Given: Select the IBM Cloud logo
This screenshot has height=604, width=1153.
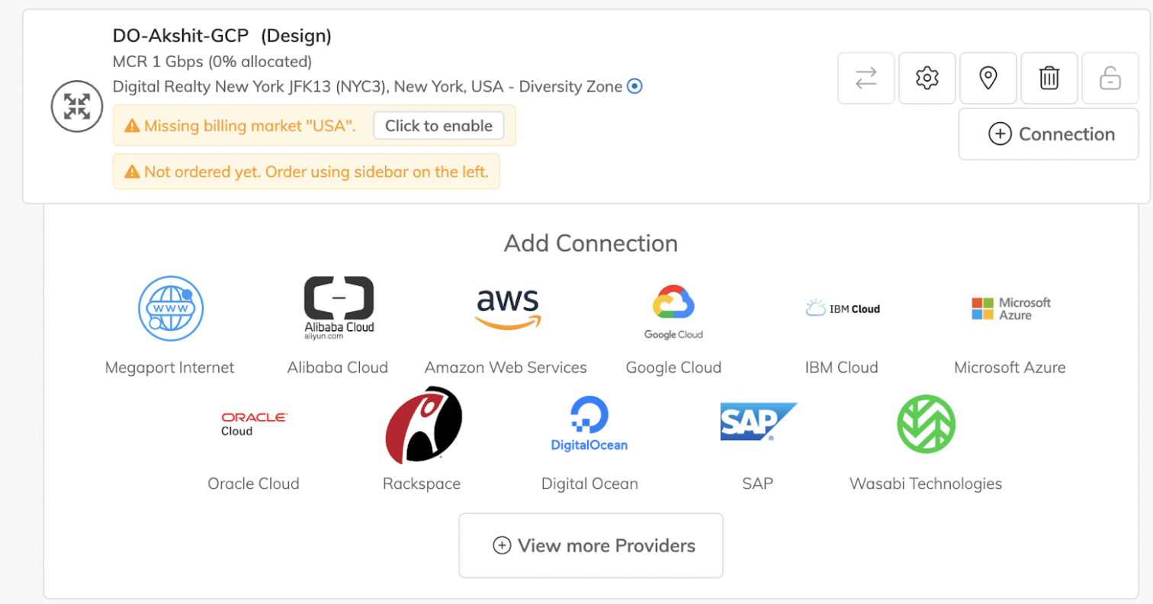Looking at the screenshot, I should point(842,309).
